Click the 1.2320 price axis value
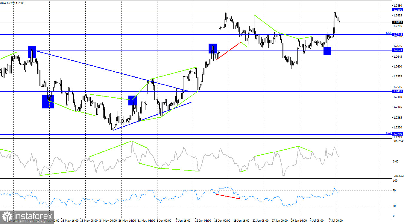 coord(398,127)
